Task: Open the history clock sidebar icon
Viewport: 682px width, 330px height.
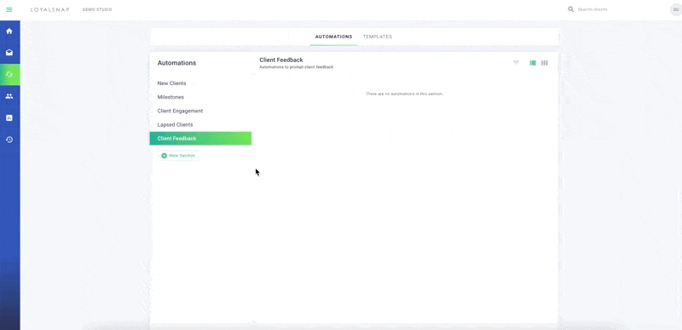Action: 9,139
